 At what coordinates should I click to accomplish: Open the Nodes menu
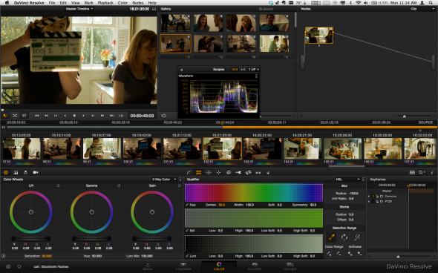coord(137,3)
